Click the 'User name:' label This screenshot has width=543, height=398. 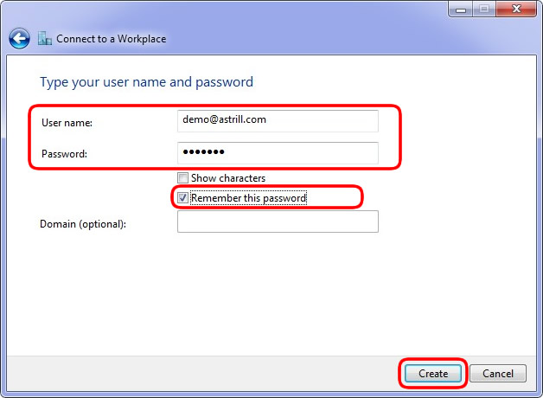click(x=67, y=123)
